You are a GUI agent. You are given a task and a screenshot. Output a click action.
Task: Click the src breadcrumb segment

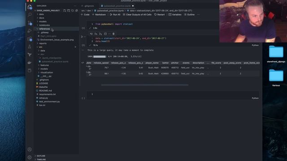point(83,11)
